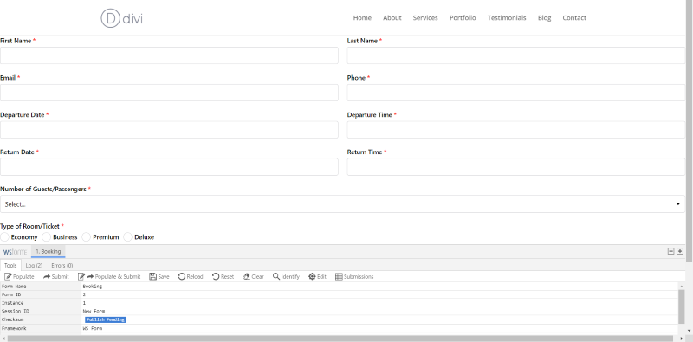The image size is (693, 342).
Task: Click the First Name input field
Action: [169, 55]
